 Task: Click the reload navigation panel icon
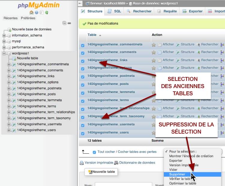(x=46, y=13)
